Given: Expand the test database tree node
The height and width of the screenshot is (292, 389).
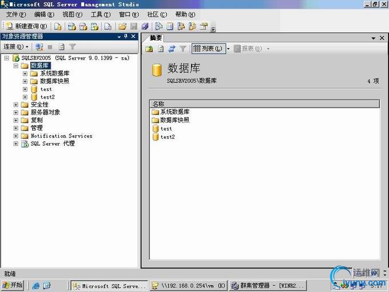Looking at the screenshot, I should point(25,89).
